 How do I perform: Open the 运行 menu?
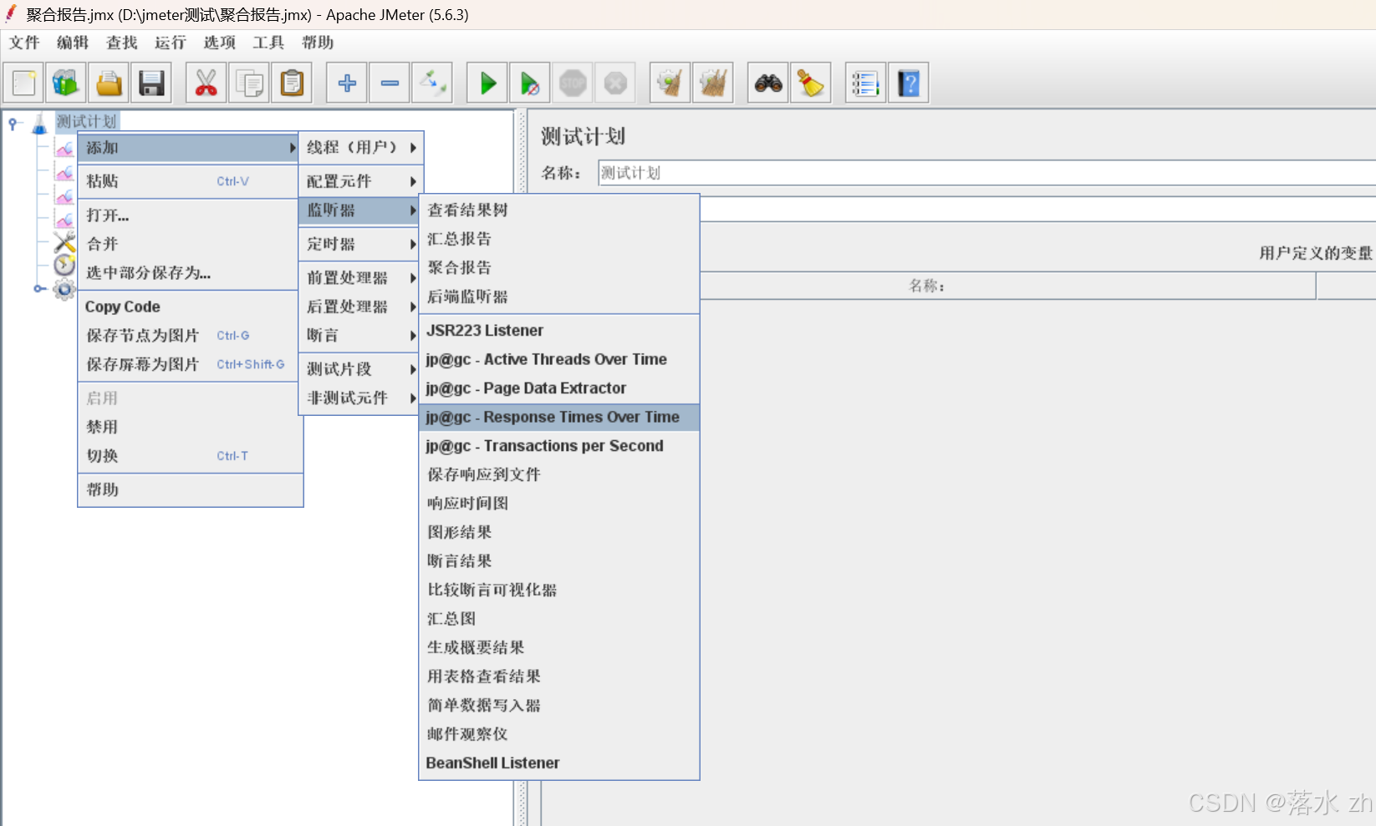(171, 43)
